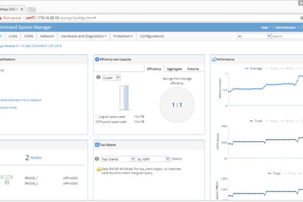The image size is (303, 202).
Task: Expand the Protection menu
Action: coord(123,36)
